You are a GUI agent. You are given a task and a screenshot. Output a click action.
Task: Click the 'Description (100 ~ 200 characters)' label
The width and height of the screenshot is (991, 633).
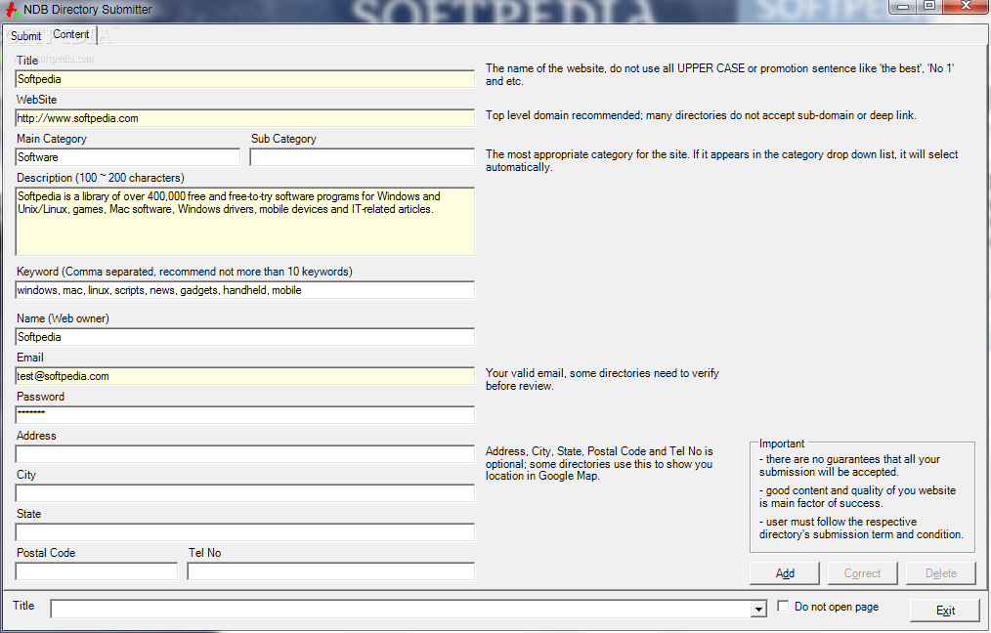(x=101, y=178)
